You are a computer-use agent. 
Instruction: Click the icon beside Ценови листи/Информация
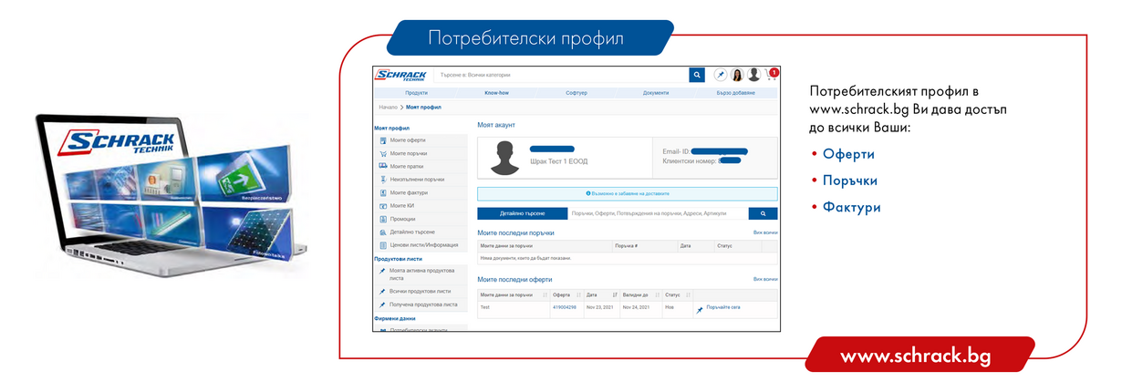tap(382, 245)
